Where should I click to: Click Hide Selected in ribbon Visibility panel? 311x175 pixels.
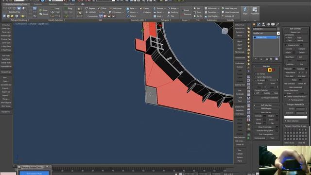pyautogui.click(x=229, y=8)
